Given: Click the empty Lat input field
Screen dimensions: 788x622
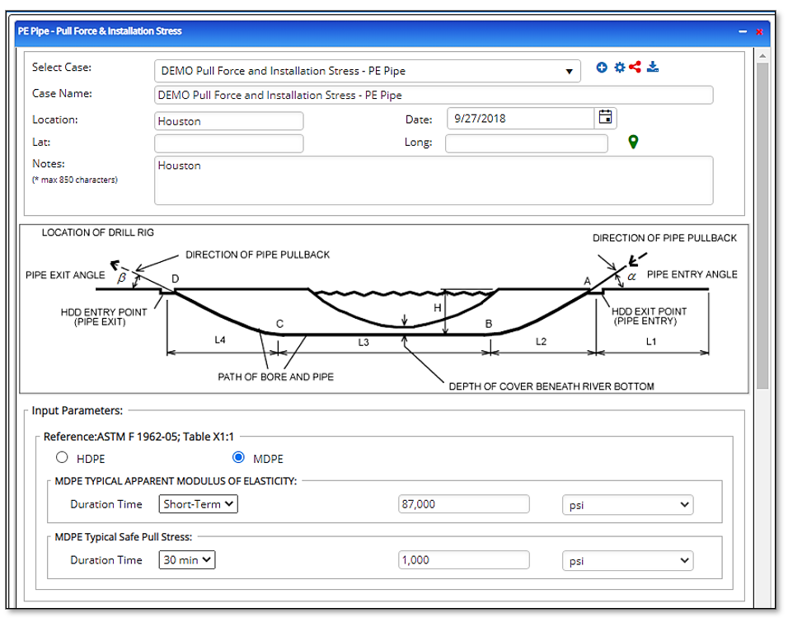Looking at the screenshot, I should point(228,143).
